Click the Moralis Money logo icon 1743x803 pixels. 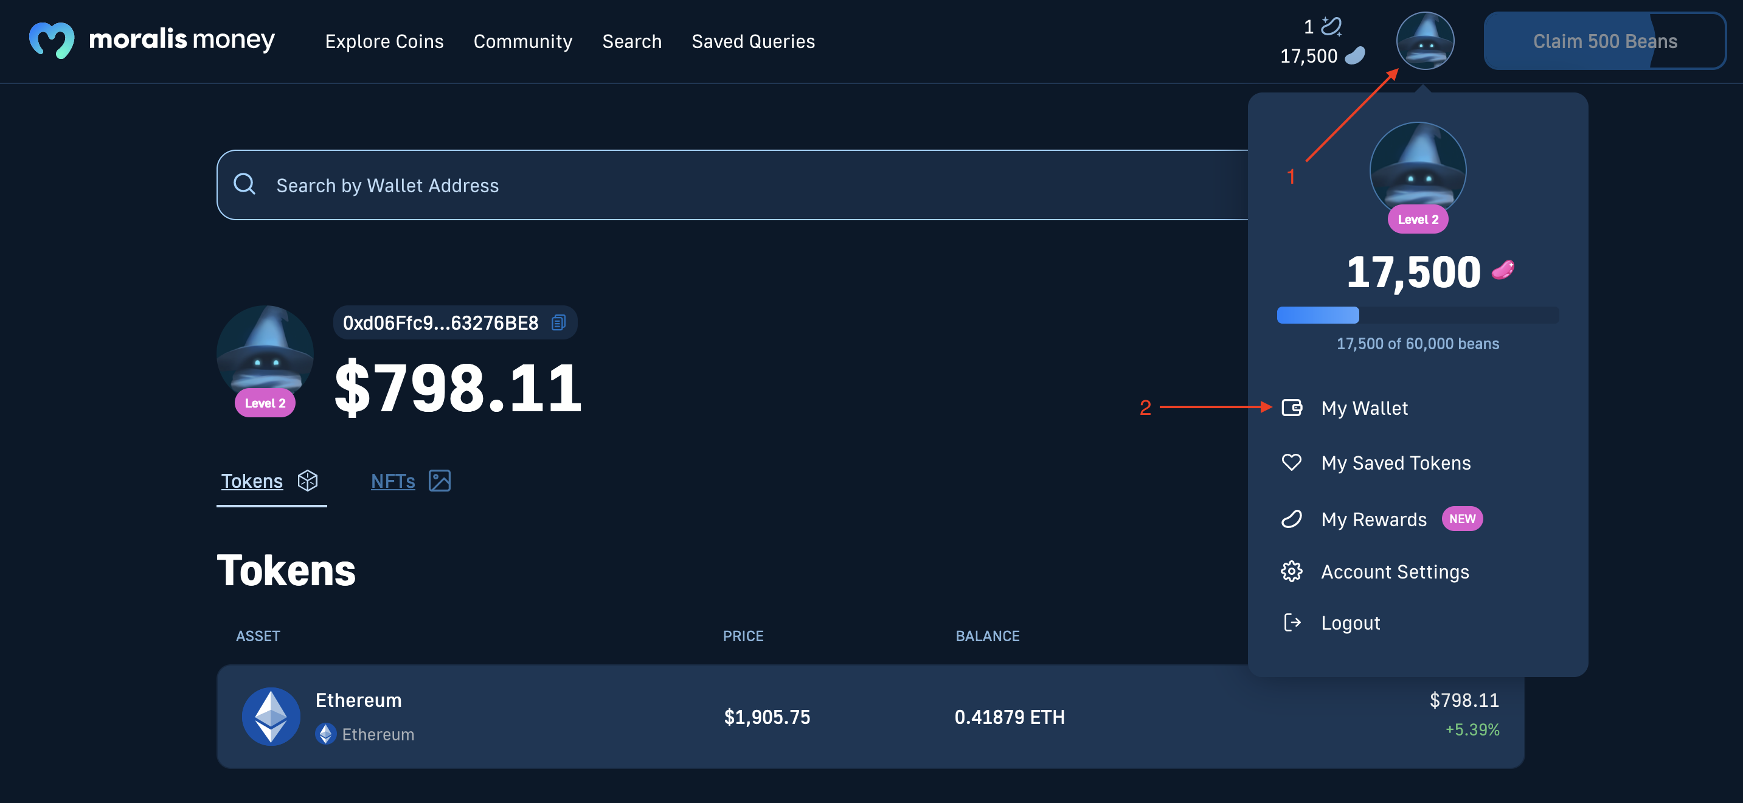[x=51, y=40]
